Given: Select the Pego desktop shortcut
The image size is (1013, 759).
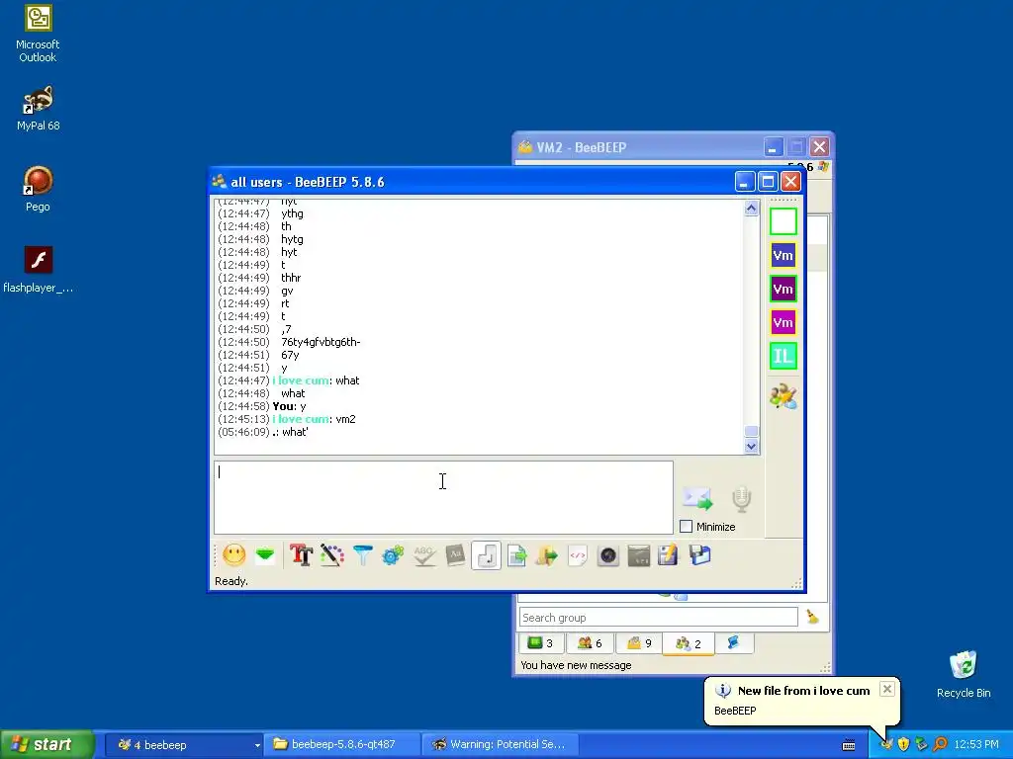Looking at the screenshot, I should 38,189.
